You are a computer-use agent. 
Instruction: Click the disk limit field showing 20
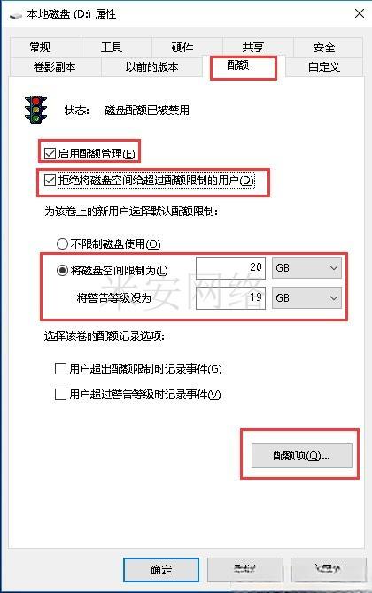230,268
